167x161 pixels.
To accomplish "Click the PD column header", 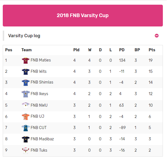I will pyautogui.click(x=122, y=50).
